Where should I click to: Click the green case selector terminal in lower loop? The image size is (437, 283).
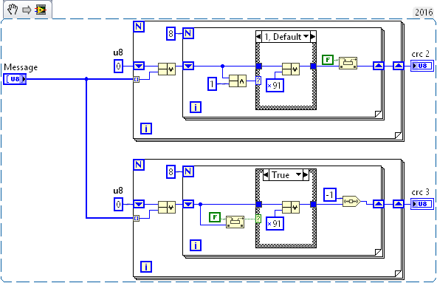[258, 218]
